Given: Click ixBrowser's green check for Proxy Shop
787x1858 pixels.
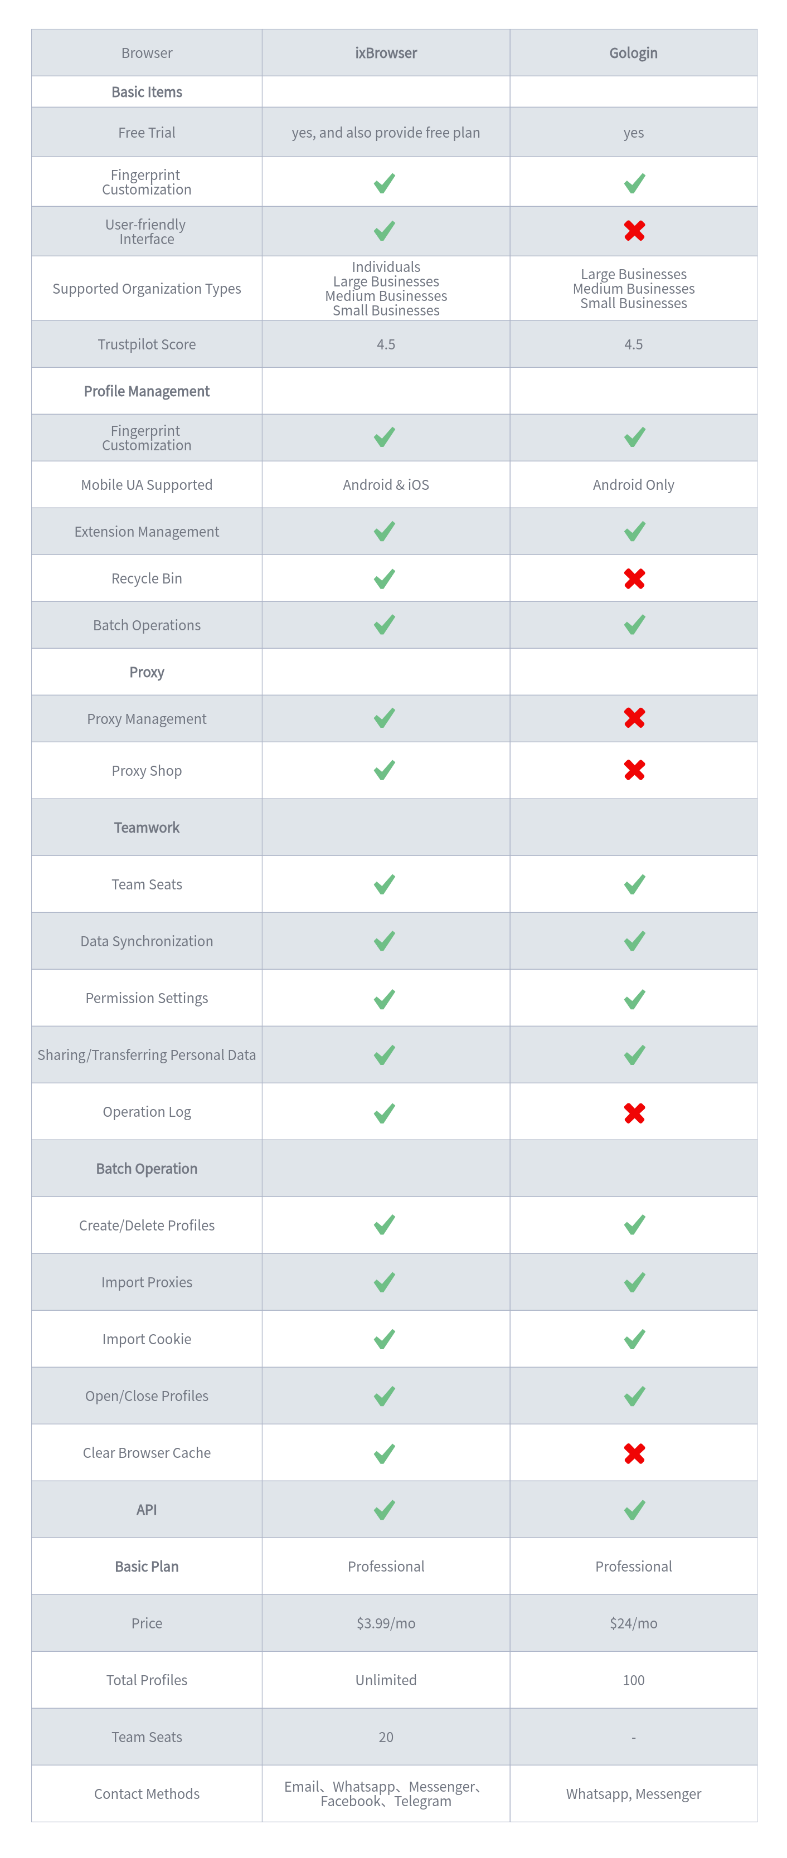Looking at the screenshot, I should 385,770.
